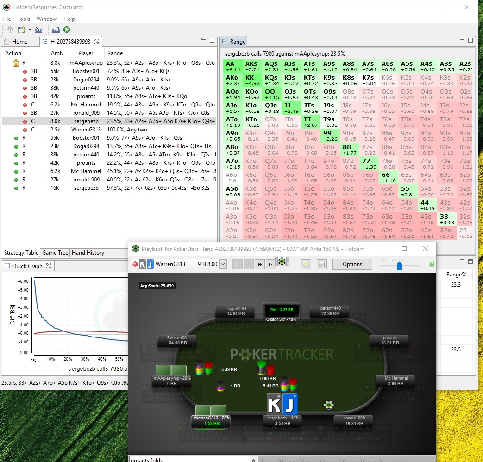This screenshot has width=483, height=462.
Task: Click the poker chip icon in replayer toolbar
Action: [x=282, y=262]
